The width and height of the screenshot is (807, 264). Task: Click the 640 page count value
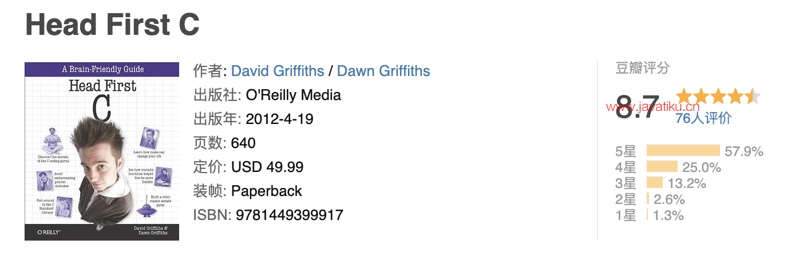[243, 143]
